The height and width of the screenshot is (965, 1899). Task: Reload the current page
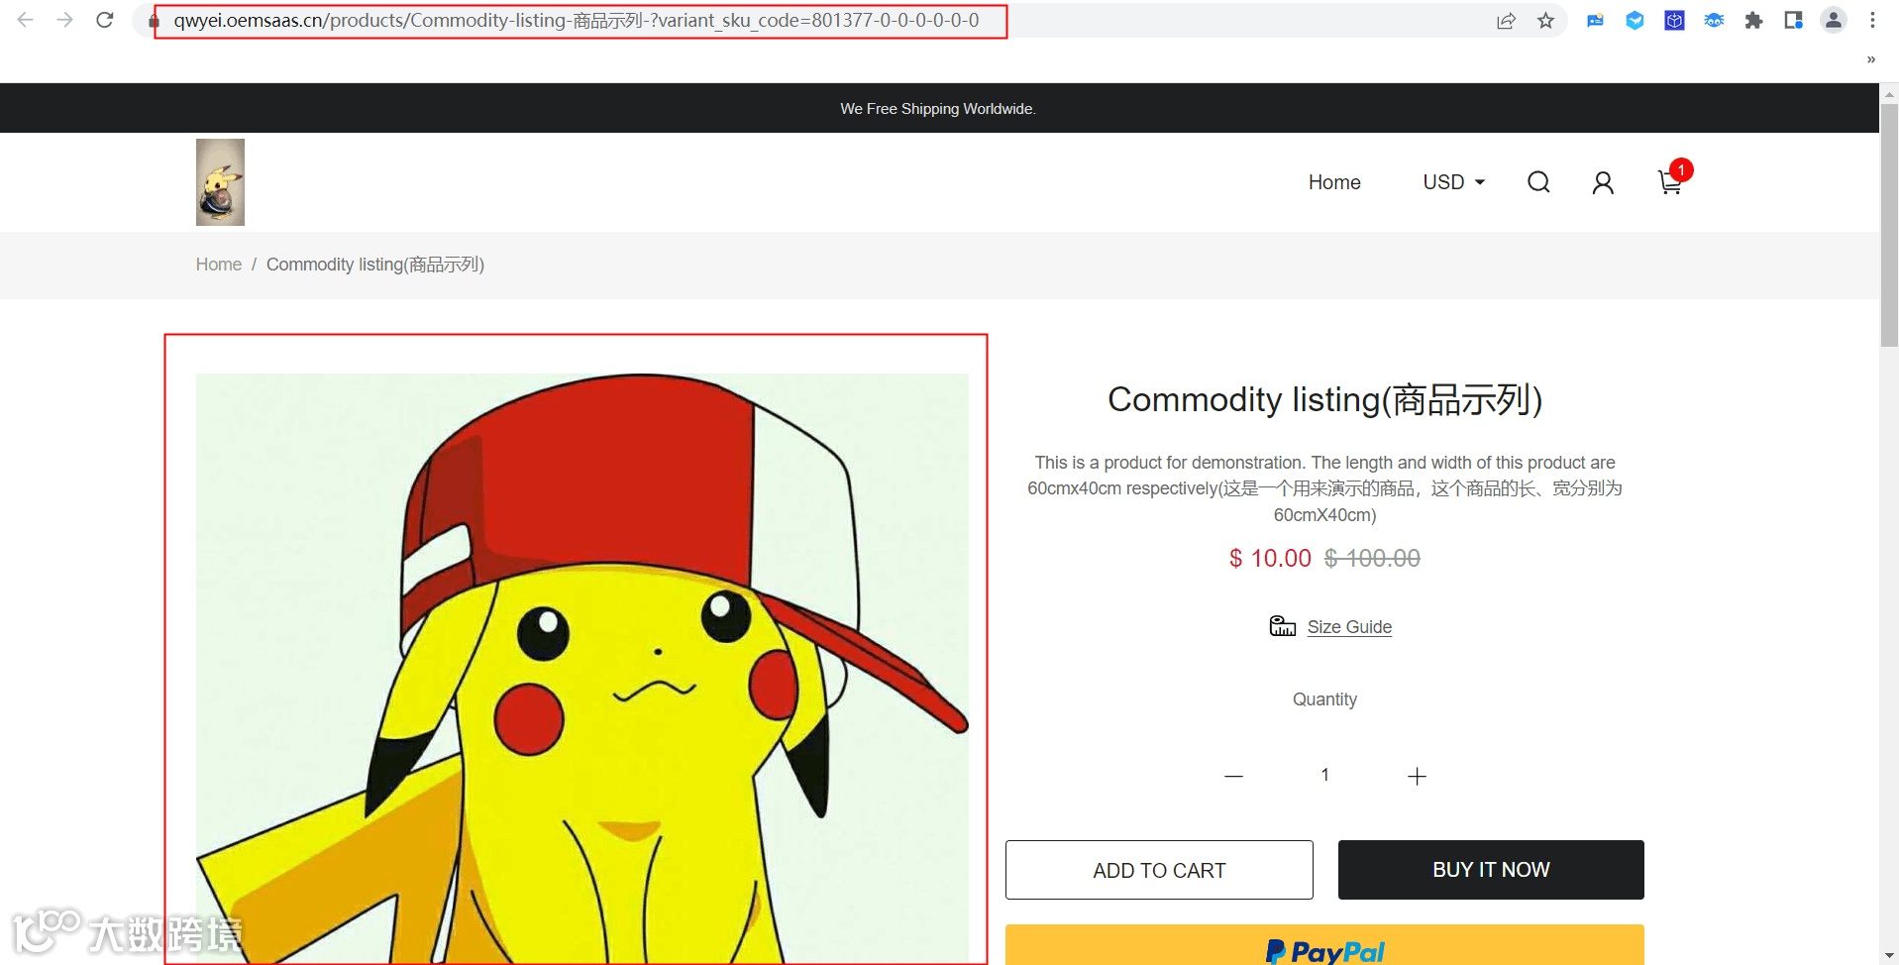[105, 20]
